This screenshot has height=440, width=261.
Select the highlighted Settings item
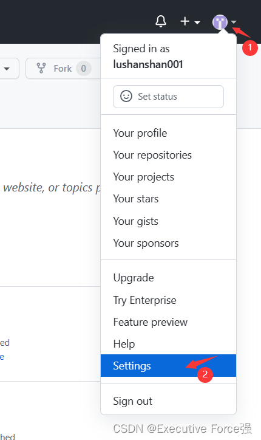[168, 366]
